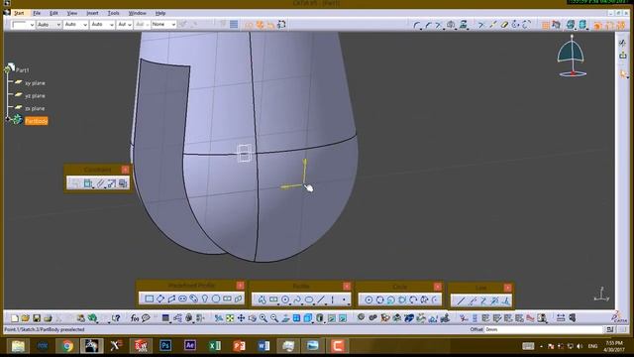
Task: Open the third Auto dropdown in properties toolbar
Action: click(102, 25)
